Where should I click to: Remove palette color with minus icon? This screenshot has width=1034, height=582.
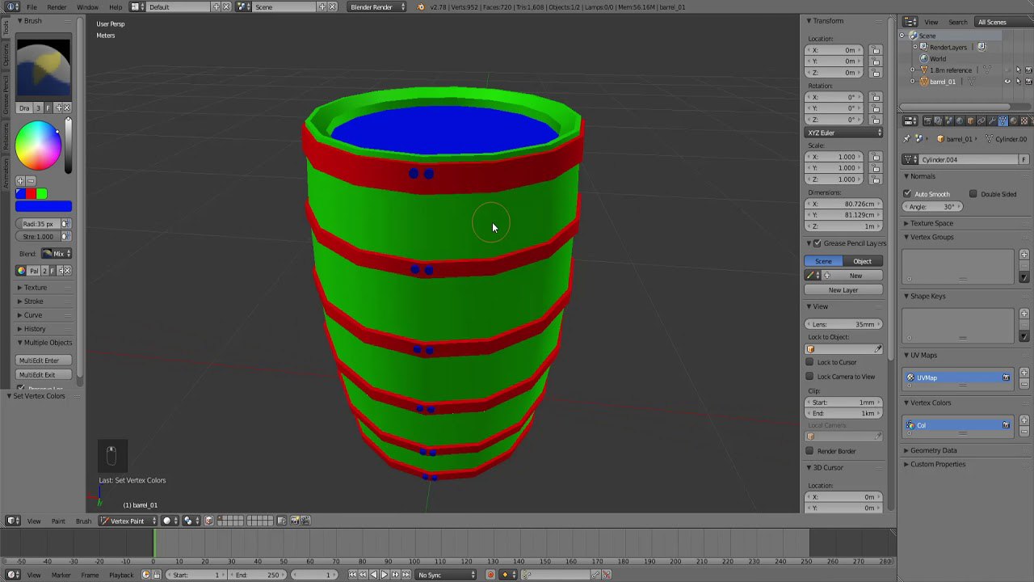30,180
